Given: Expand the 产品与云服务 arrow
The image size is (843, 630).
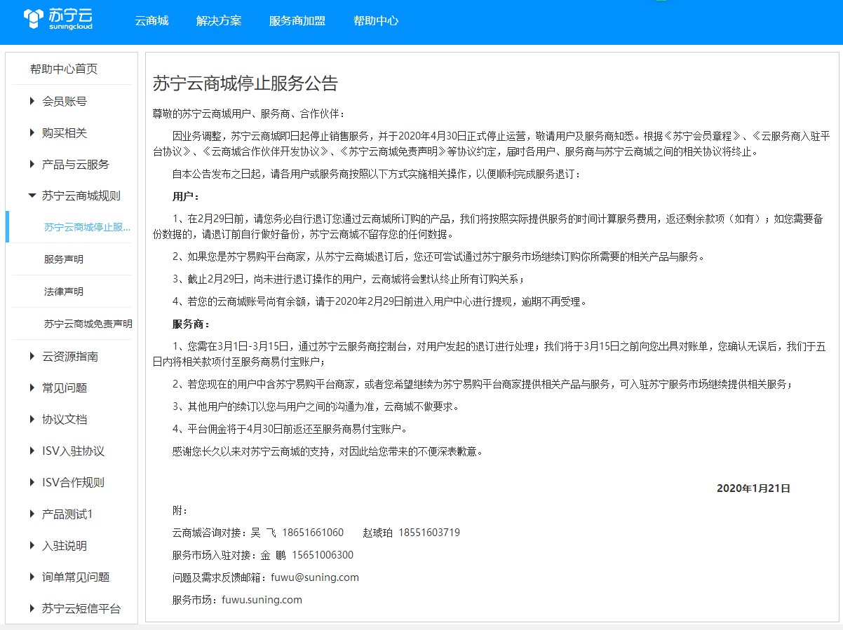Looking at the screenshot, I should tap(32, 164).
